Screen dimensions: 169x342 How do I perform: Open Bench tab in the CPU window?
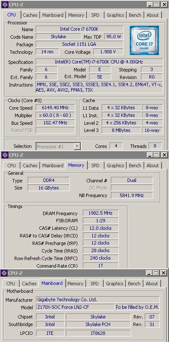click(x=135, y=15)
